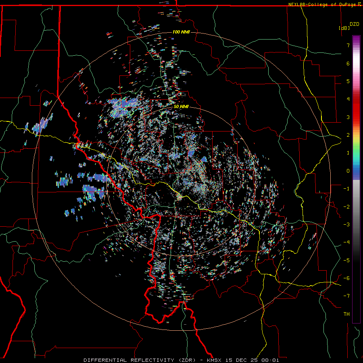
Task: Click the NEXLAB-College of DuPage header text
Action: click(322, 4)
